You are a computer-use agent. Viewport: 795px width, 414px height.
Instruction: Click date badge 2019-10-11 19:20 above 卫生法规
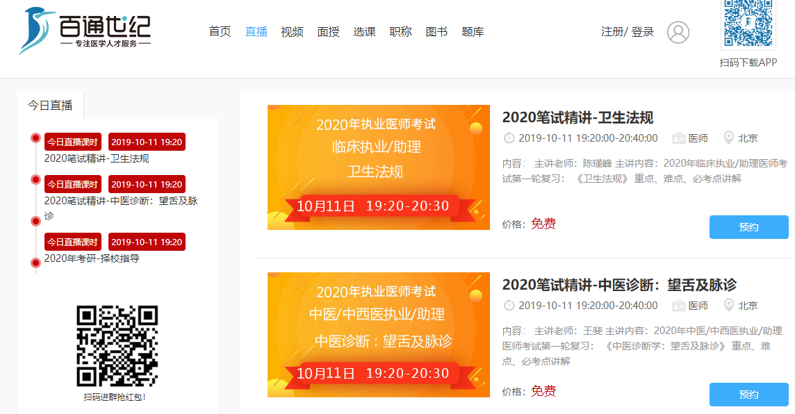147,142
